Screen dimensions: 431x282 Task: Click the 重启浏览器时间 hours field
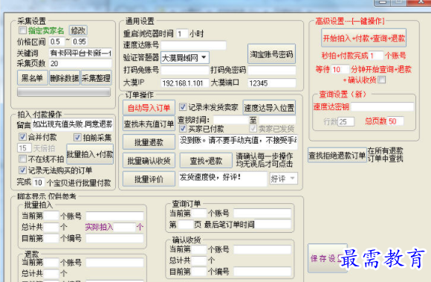182,33
